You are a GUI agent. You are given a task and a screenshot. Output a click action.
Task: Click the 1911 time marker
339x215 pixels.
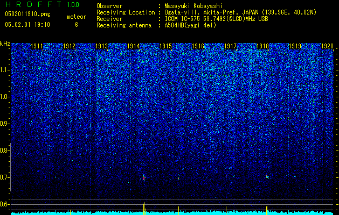tap(37, 46)
